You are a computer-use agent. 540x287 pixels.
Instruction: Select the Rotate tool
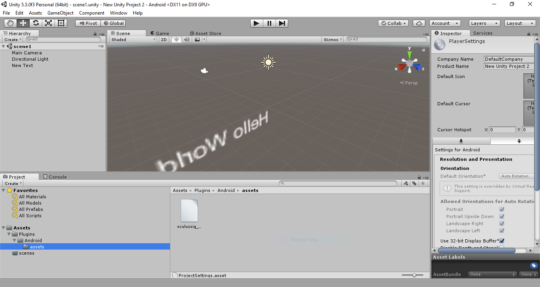pyautogui.click(x=36, y=23)
